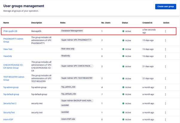The image size is (180, 123).
Task: Open the Phân quyền DB group link
Action: click(x=10, y=31)
